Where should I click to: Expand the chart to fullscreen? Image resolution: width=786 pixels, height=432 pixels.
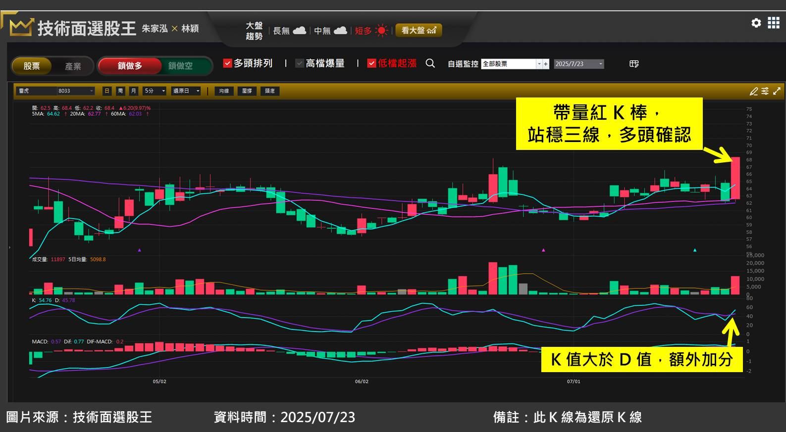[777, 91]
